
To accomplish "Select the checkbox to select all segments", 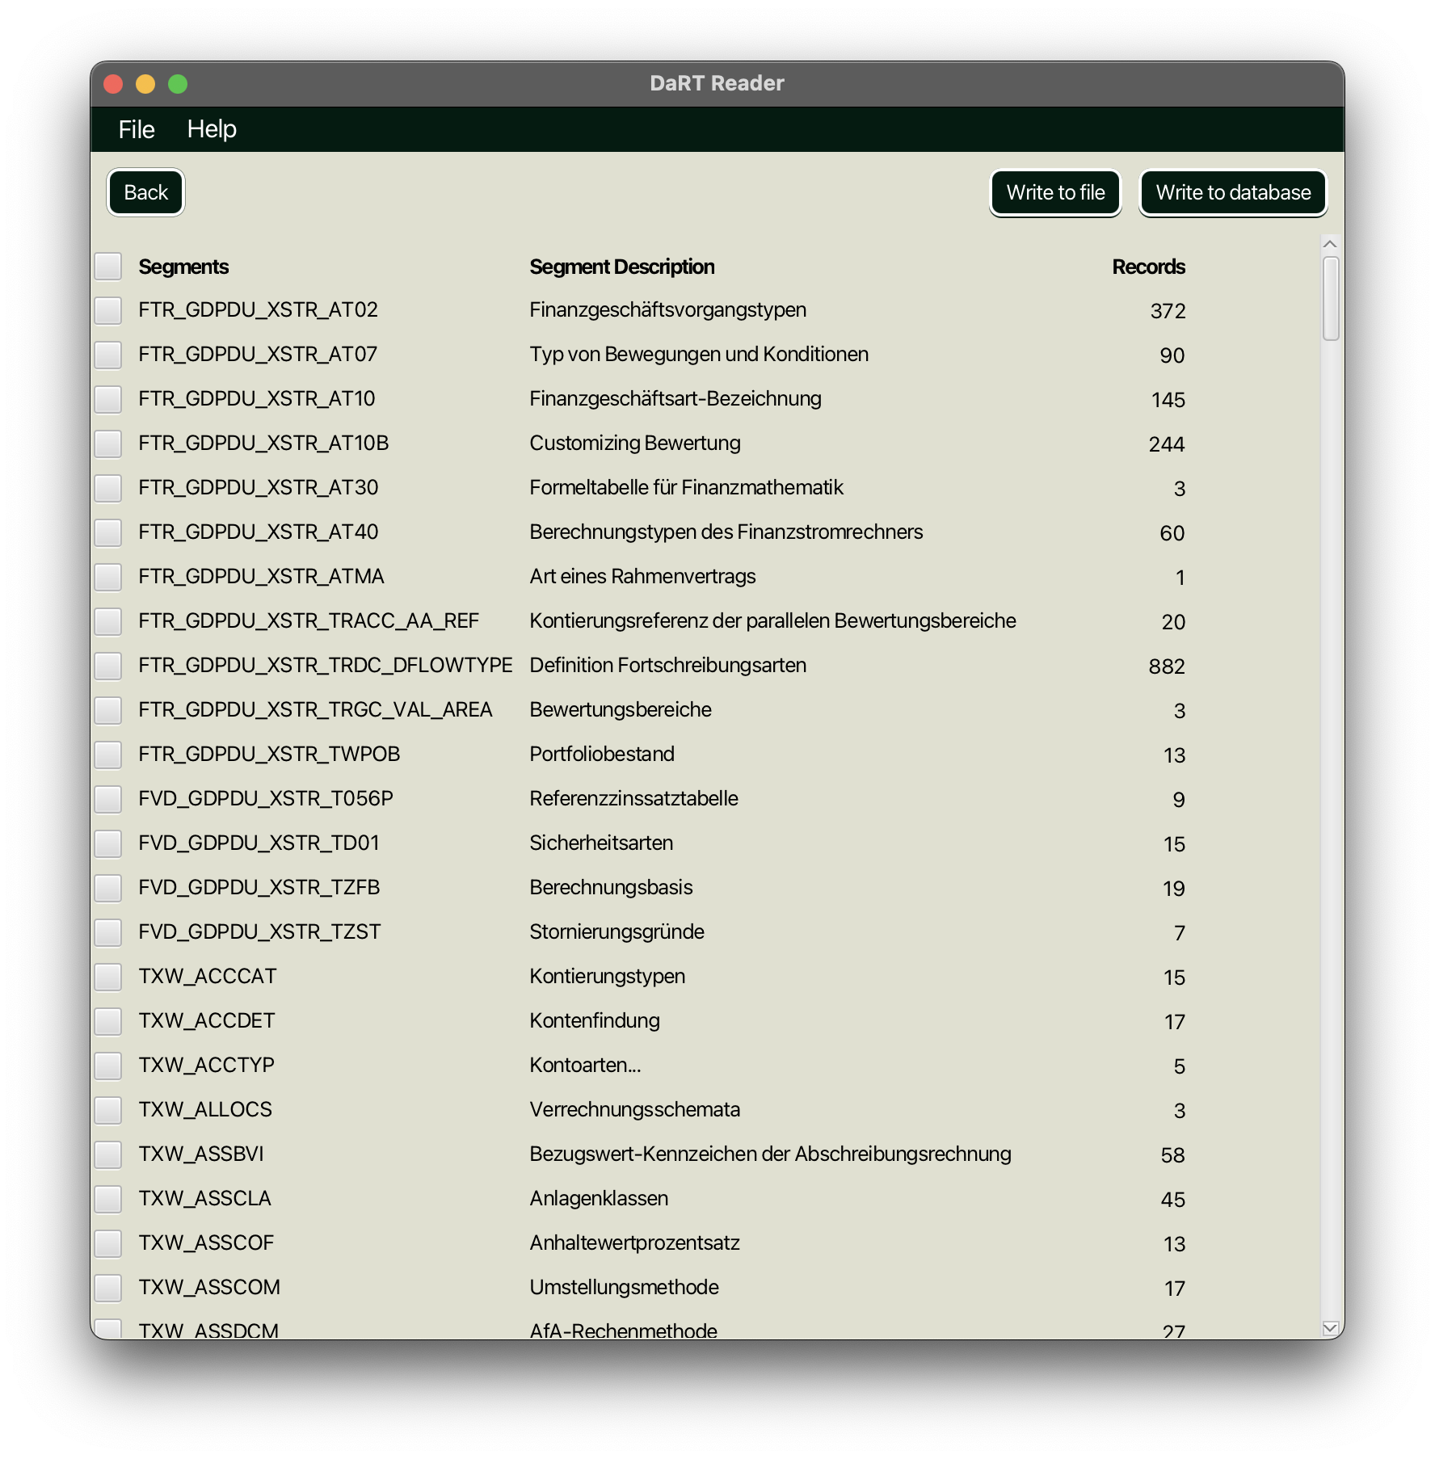I will tap(107, 267).
